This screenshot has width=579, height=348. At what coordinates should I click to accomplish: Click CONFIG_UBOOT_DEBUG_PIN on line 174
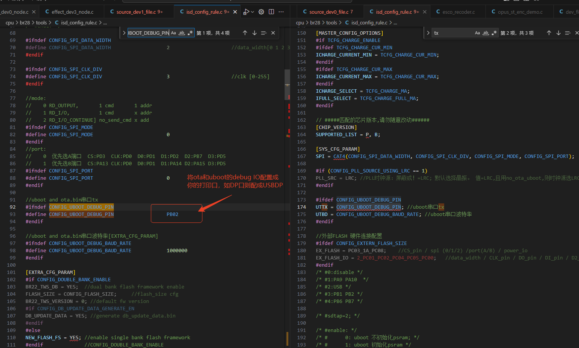tap(369, 207)
